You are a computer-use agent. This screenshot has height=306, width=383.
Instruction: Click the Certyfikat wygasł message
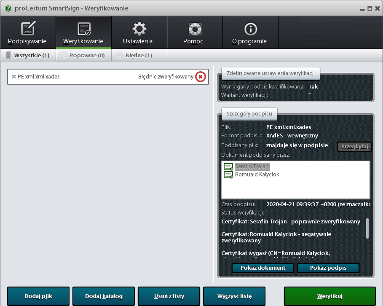pos(276,253)
